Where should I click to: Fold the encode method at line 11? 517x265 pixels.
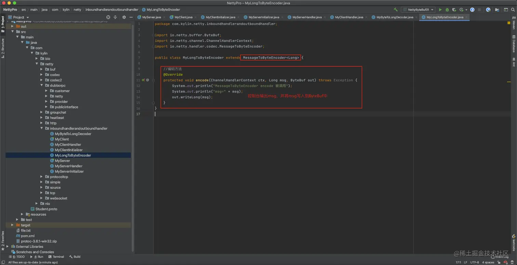click(154, 80)
